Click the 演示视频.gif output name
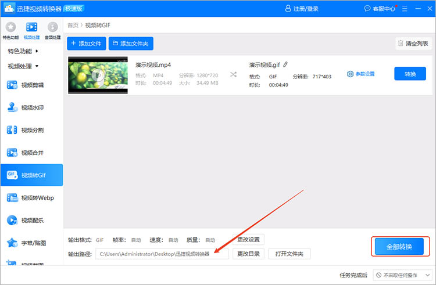 click(265, 65)
